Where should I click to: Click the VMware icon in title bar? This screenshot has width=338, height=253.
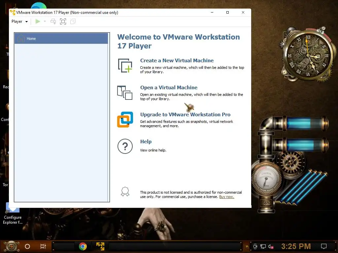(13, 13)
